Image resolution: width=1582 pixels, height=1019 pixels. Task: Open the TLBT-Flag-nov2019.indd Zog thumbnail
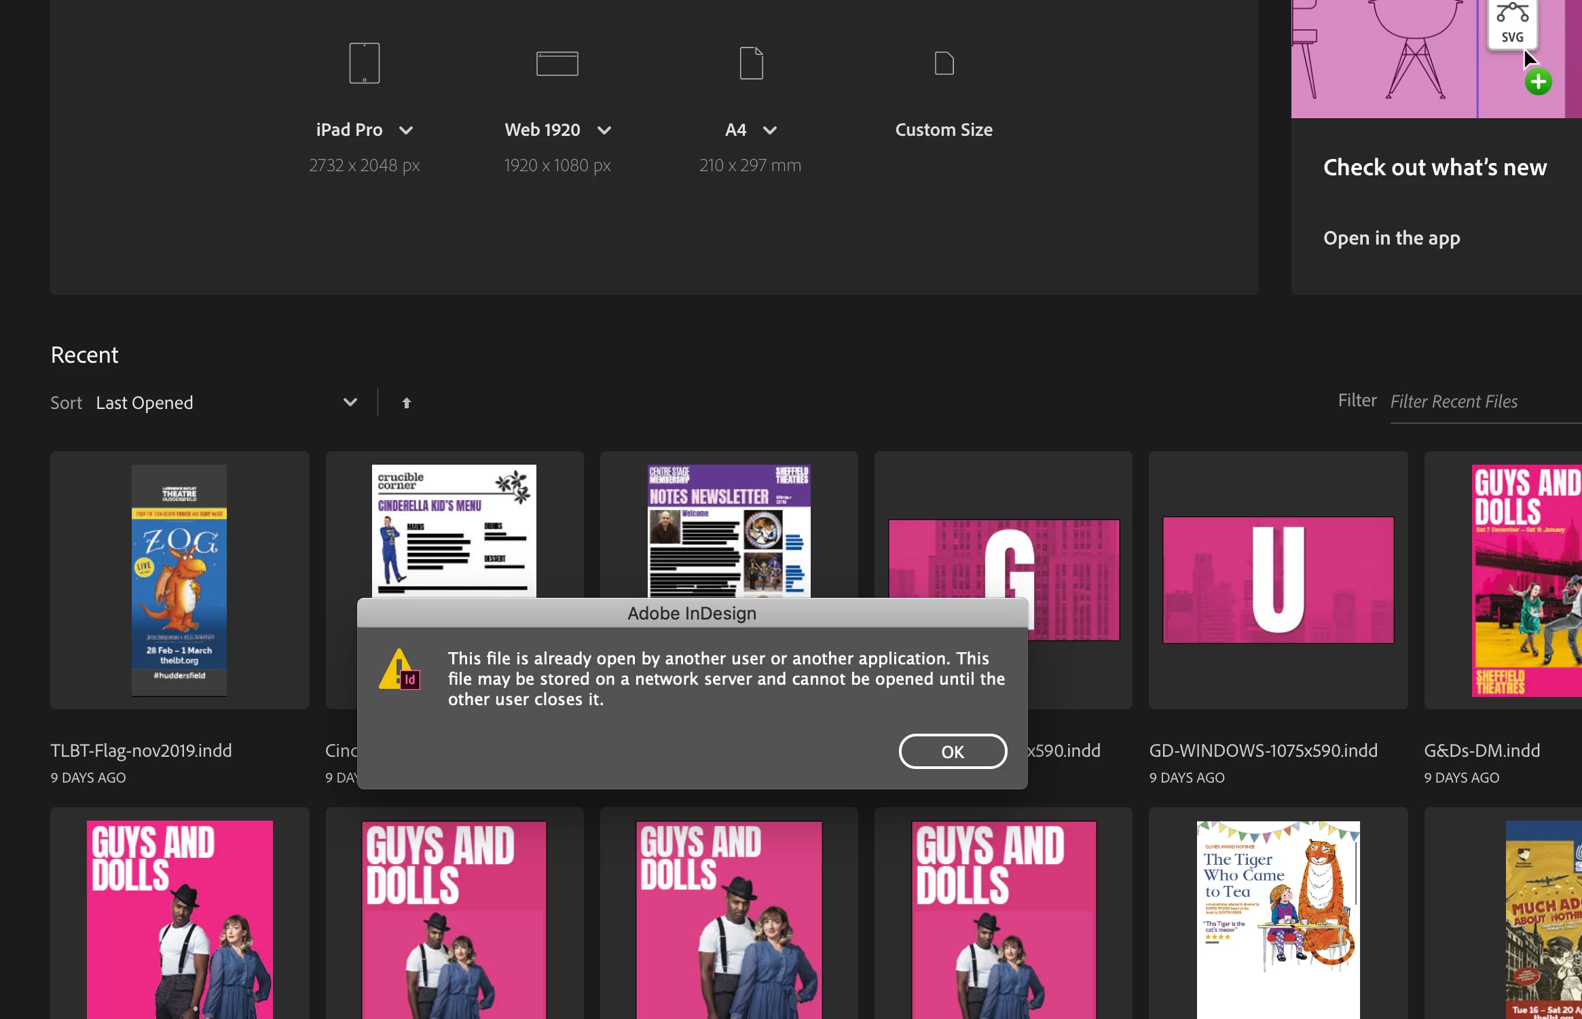point(179,580)
